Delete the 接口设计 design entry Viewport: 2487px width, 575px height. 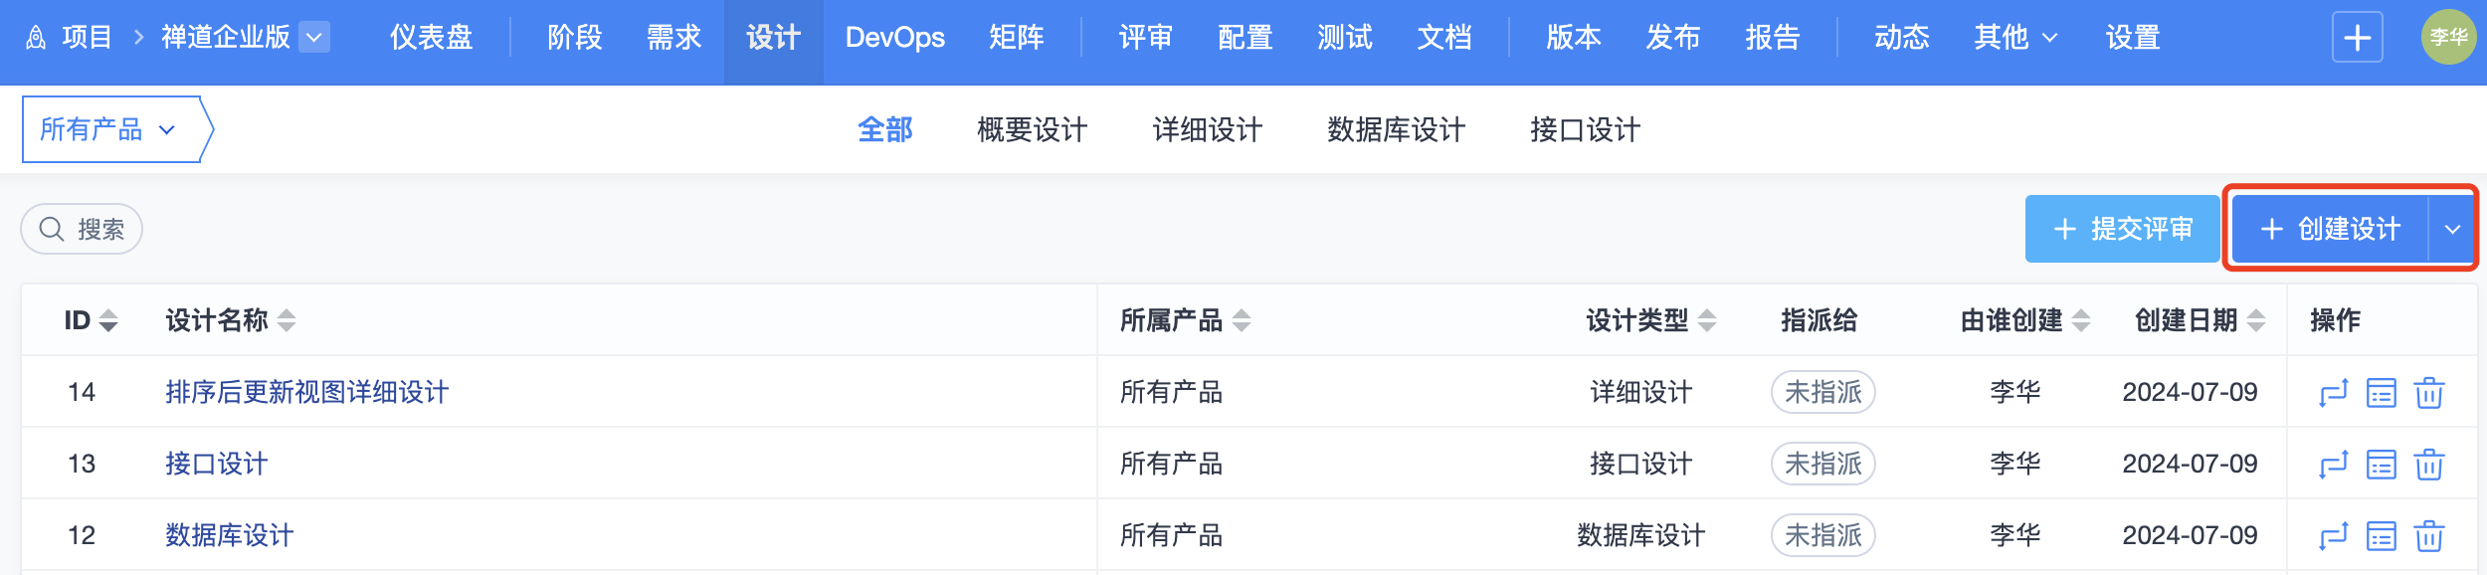tap(2428, 465)
